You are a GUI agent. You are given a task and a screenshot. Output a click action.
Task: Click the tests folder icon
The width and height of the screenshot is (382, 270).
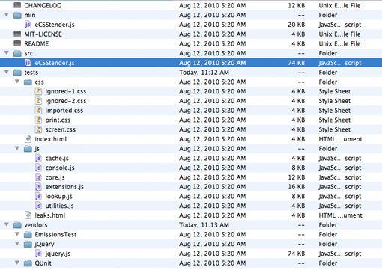(x=17, y=73)
